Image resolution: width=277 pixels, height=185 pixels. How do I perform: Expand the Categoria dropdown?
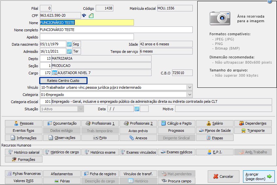189,95
